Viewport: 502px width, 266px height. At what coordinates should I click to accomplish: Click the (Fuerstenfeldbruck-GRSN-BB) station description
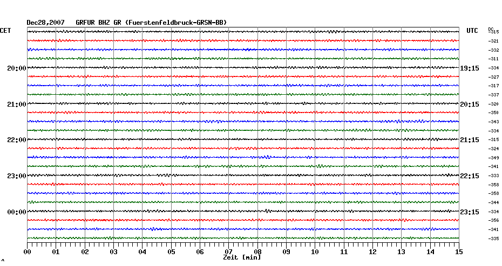(x=176, y=23)
